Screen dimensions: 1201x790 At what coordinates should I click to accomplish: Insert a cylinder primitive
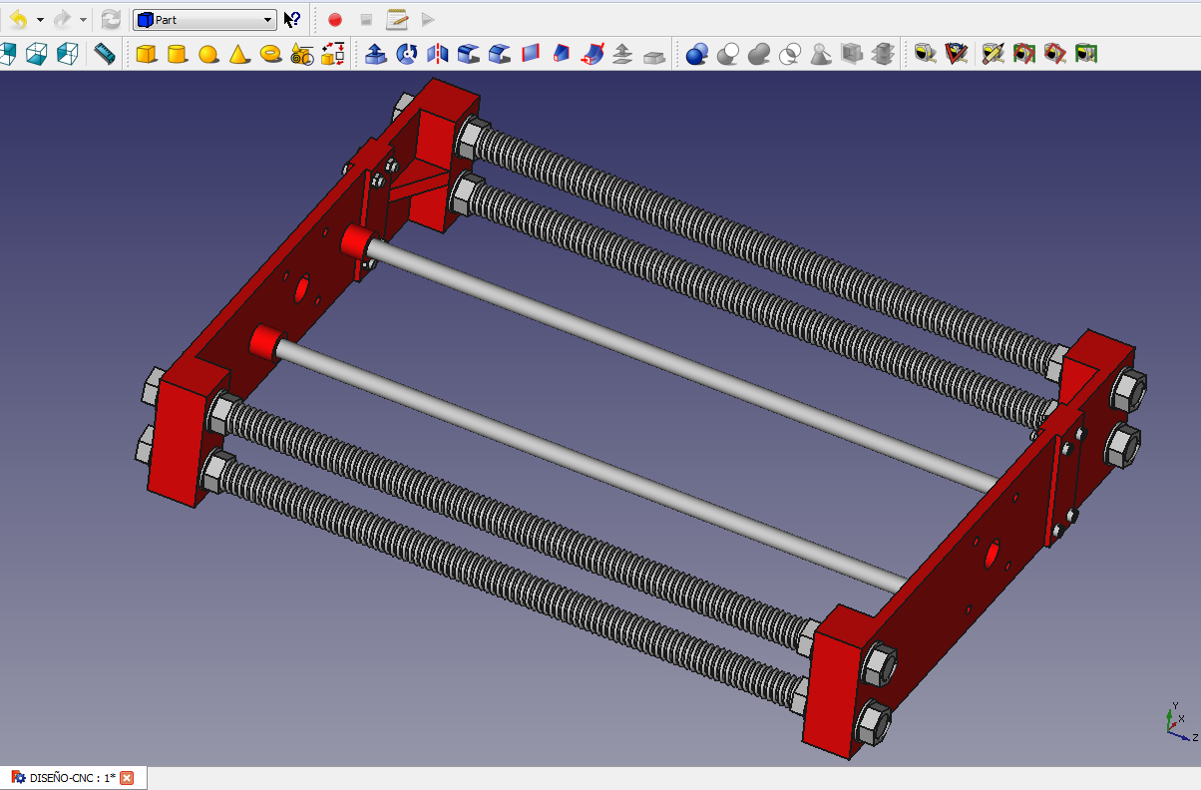[x=178, y=54]
